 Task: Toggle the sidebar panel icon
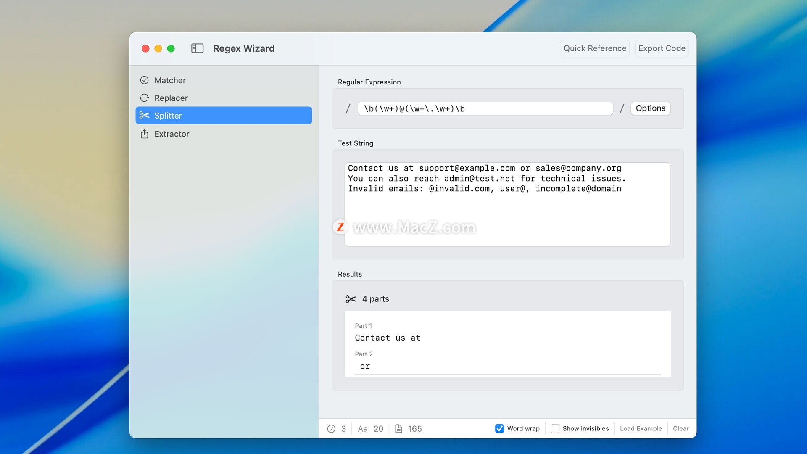coord(197,48)
